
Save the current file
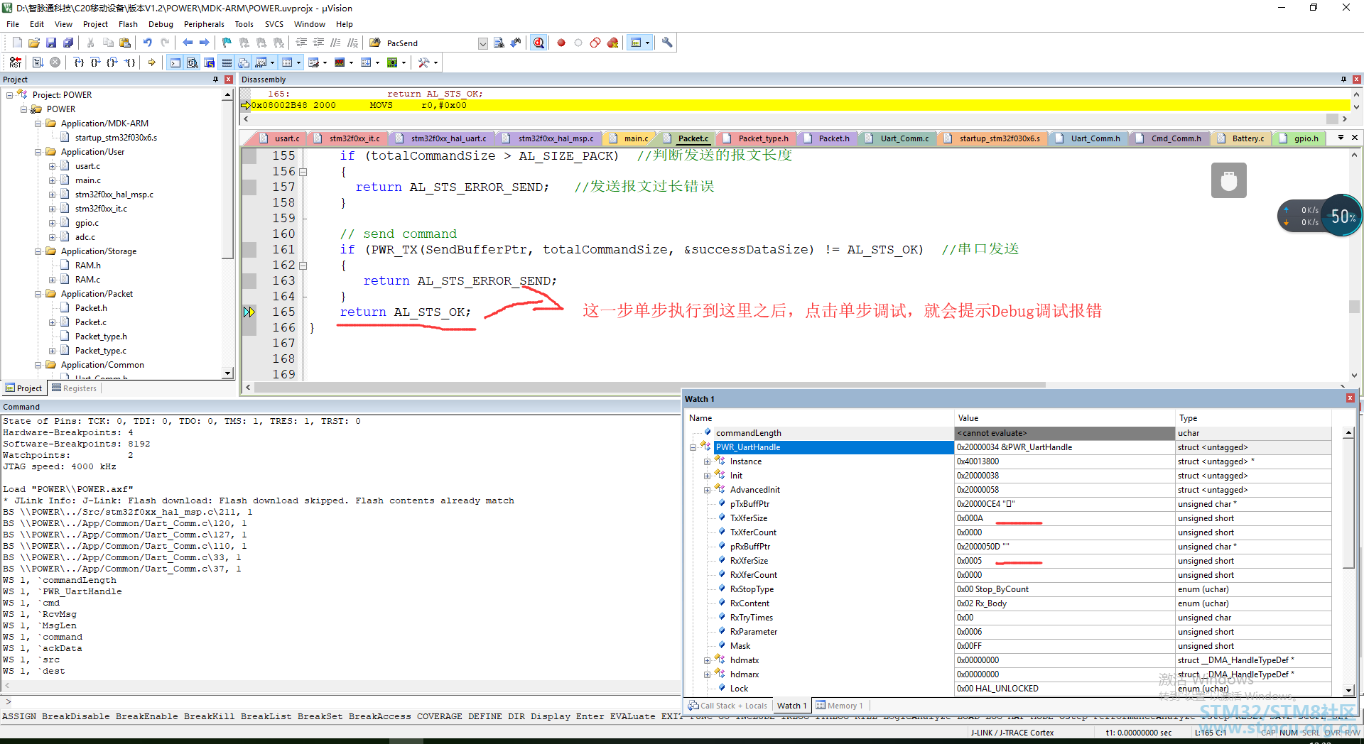51,43
